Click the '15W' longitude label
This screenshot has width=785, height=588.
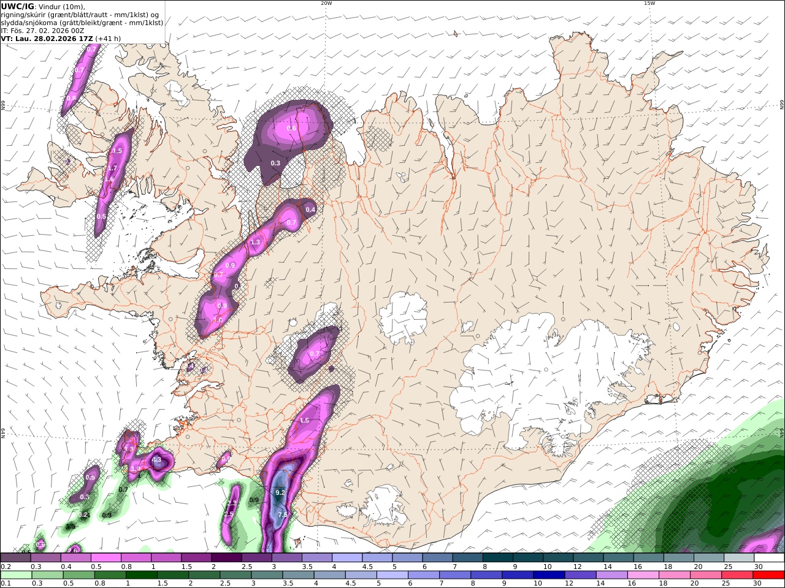click(x=649, y=3)
